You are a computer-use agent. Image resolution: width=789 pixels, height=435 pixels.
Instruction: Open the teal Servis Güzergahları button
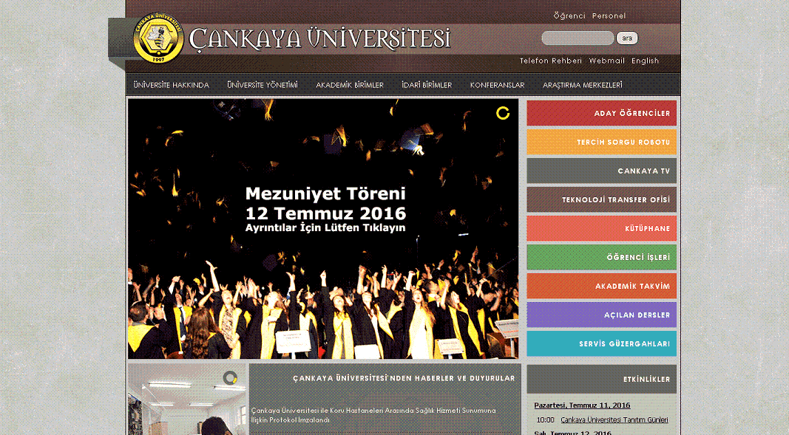tap(601, 343)
